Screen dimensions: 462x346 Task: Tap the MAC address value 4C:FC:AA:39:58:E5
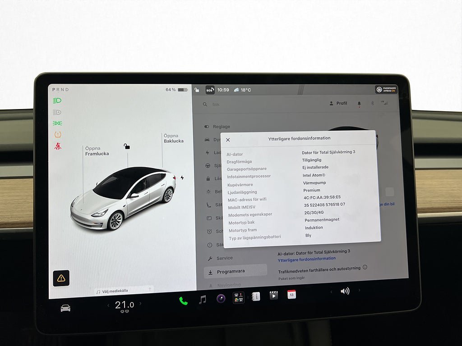click(x=322, y=197)
